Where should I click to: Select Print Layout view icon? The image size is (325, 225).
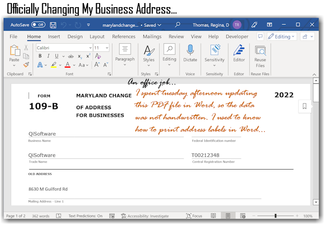tap(228, 216)
